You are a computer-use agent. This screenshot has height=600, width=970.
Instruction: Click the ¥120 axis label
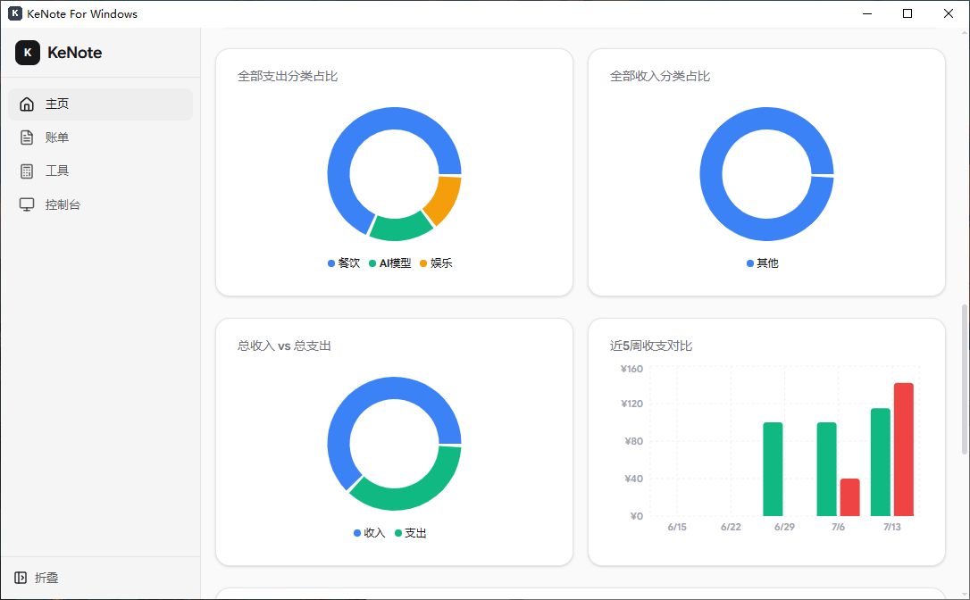[x=631, y=404]
